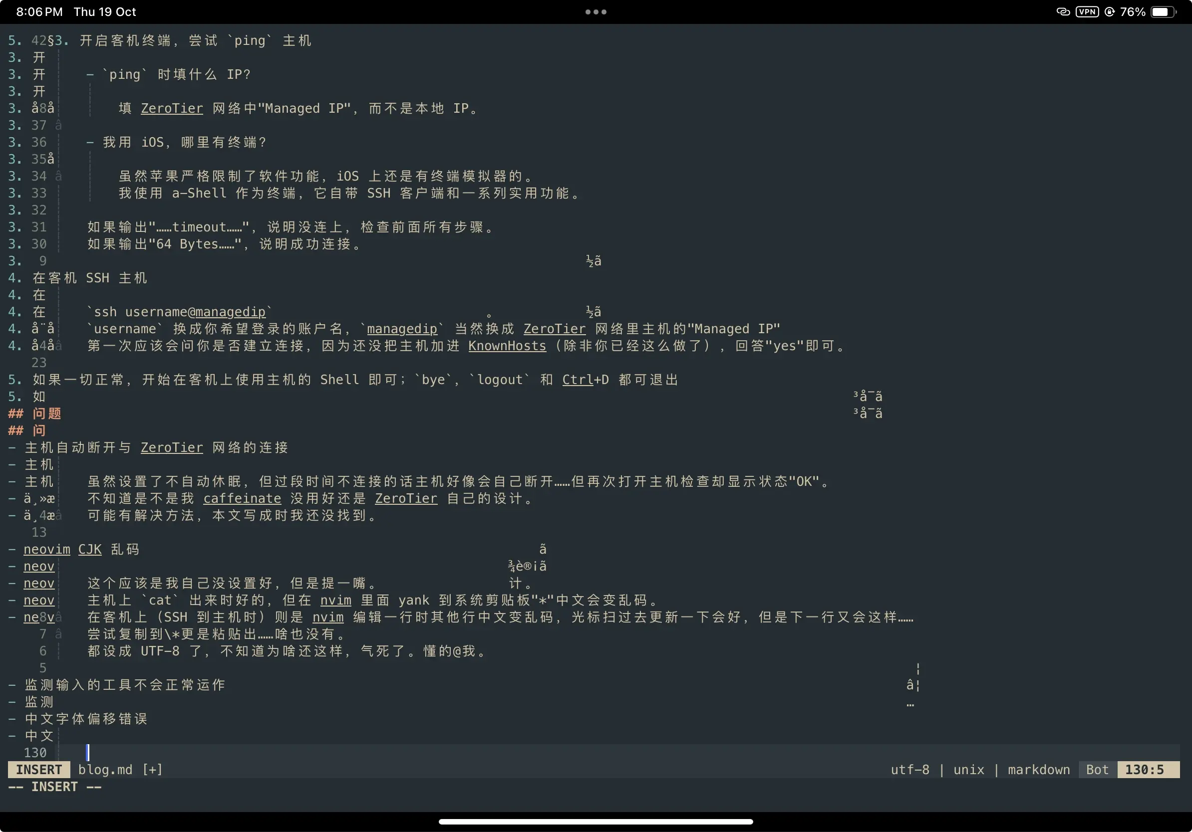The width and height of the screenshot is (1192, 832).
Task: Collapse the neovim CJK 乱码 subsection
Action: pos(13,550)
